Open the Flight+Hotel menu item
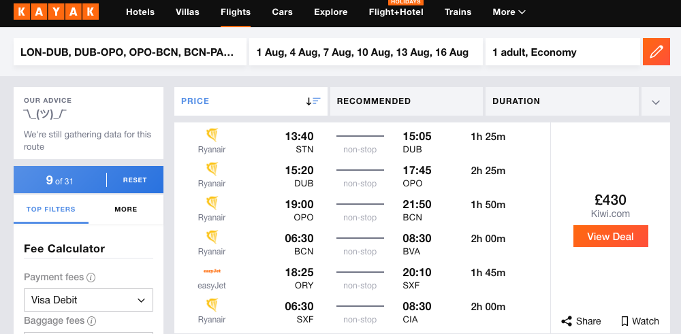 click(396, 12)
